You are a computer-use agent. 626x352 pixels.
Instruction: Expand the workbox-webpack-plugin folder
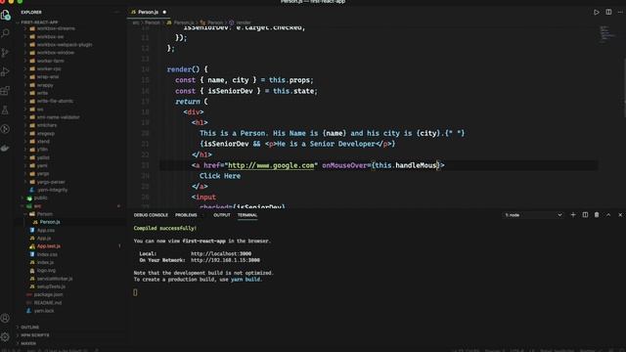[x=64, y=45]
